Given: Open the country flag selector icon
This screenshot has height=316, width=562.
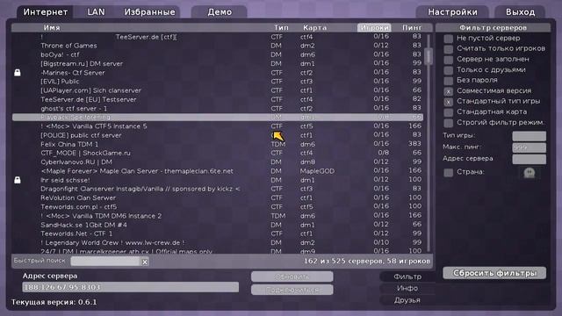Looking at the screenshot, I should (x=530, y=173).
